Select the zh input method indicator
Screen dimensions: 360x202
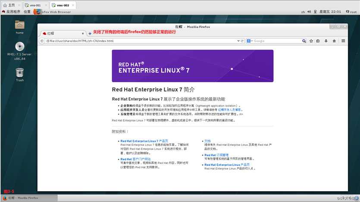[x=303, y=12]
